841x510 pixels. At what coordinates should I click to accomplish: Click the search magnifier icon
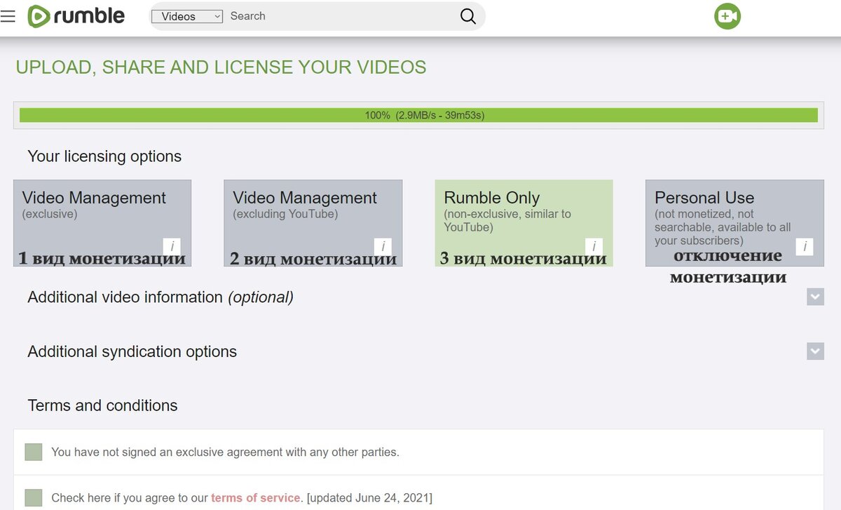point(468,16)
